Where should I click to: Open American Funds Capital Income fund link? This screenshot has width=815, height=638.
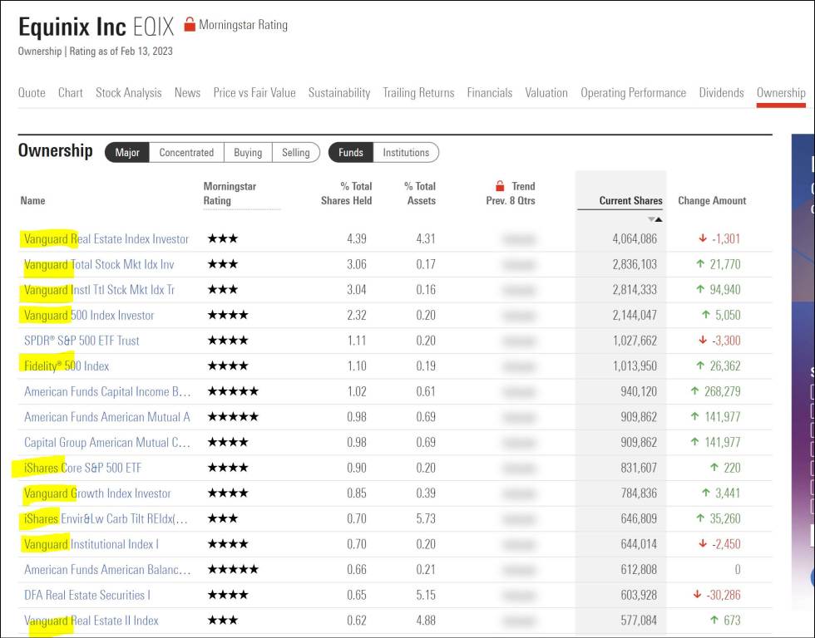click(x=107, y=392)
